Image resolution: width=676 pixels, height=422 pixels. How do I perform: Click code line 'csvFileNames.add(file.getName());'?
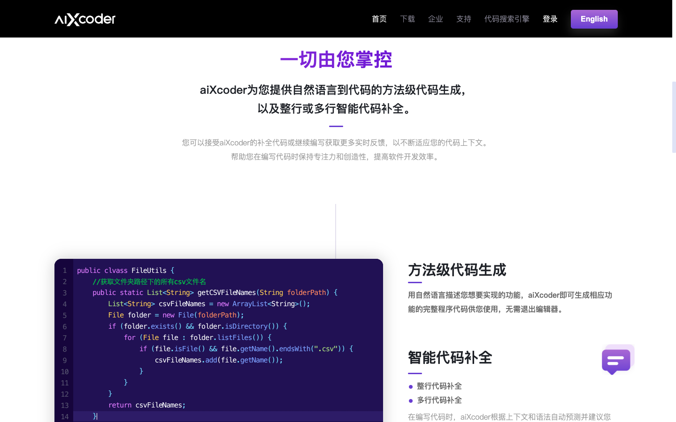pyautogui.click(x=219, y=360)
